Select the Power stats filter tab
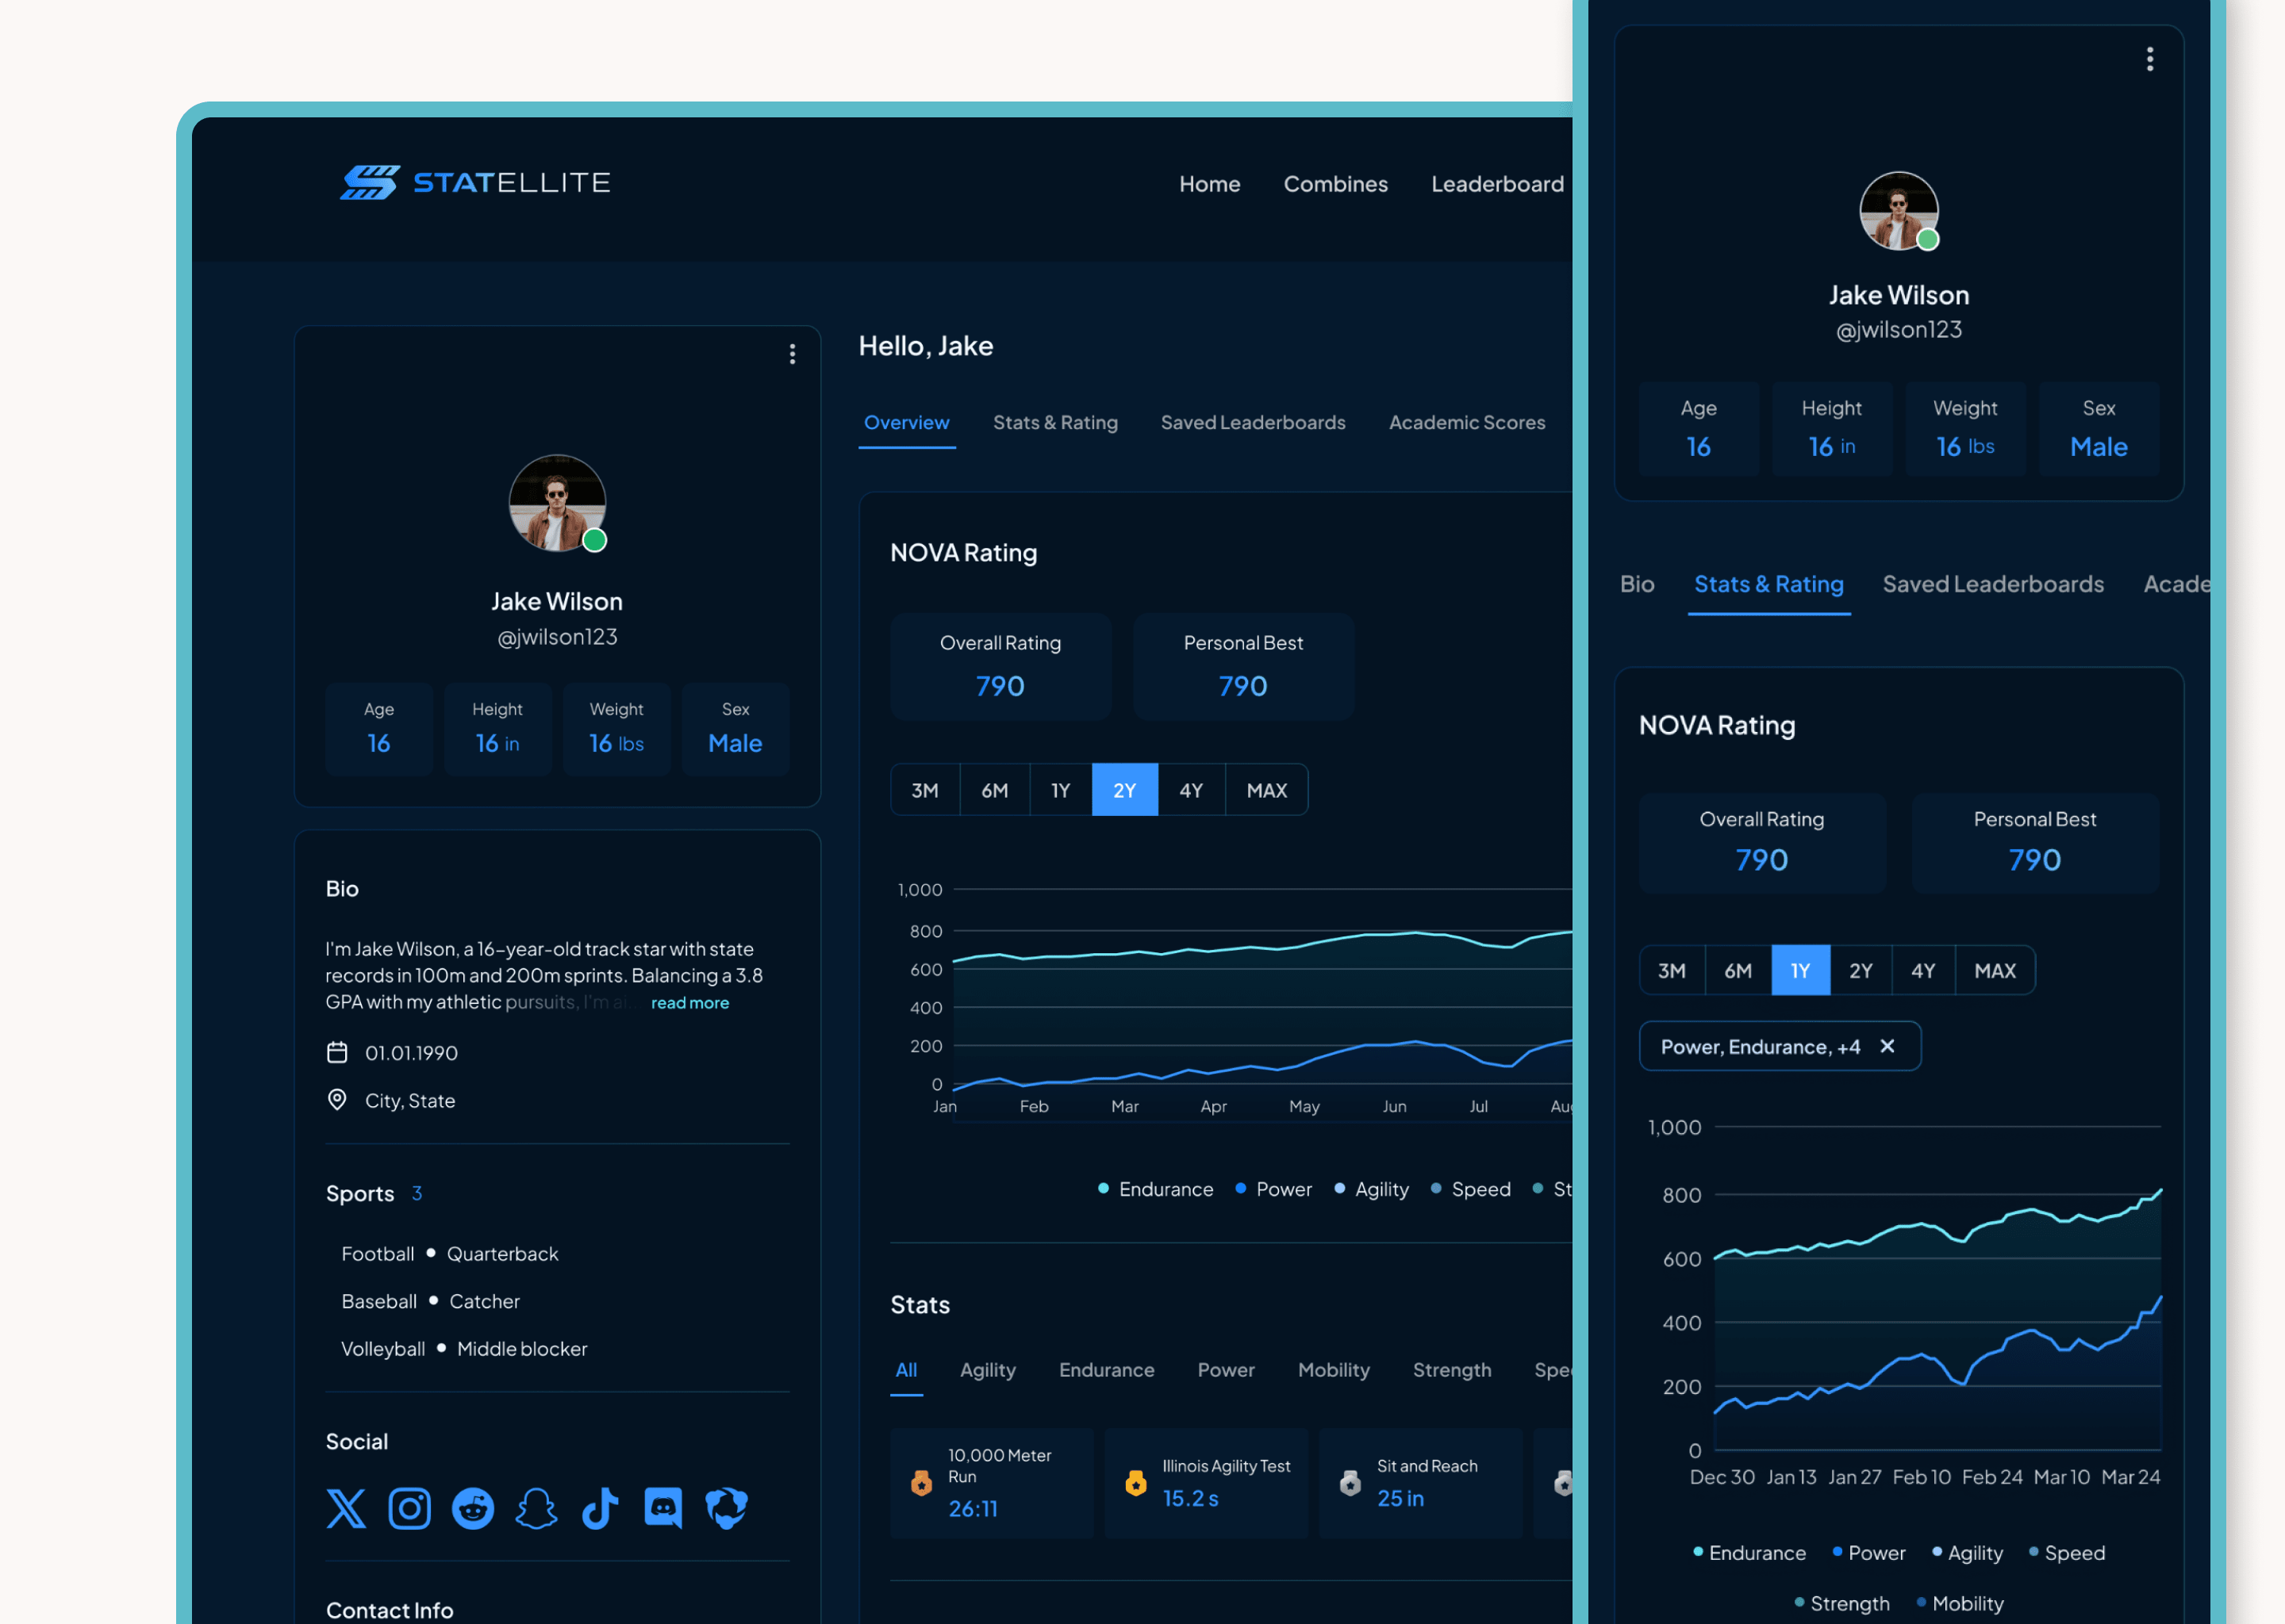 pyautogui.click(x=1226, y=1370)
